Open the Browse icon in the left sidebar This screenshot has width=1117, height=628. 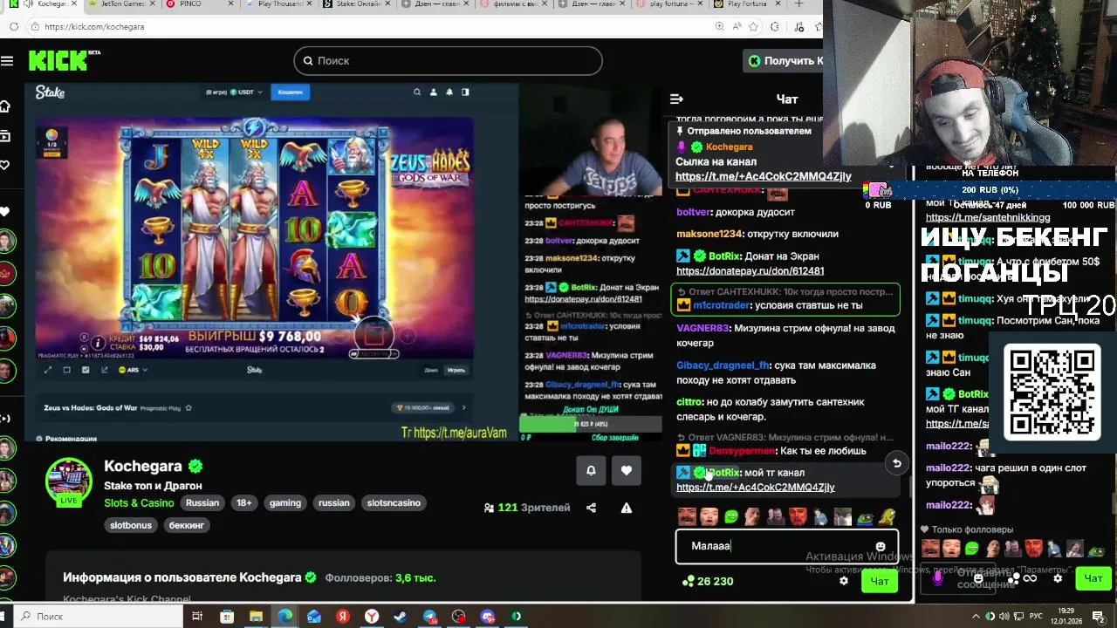tap(5, 136)
